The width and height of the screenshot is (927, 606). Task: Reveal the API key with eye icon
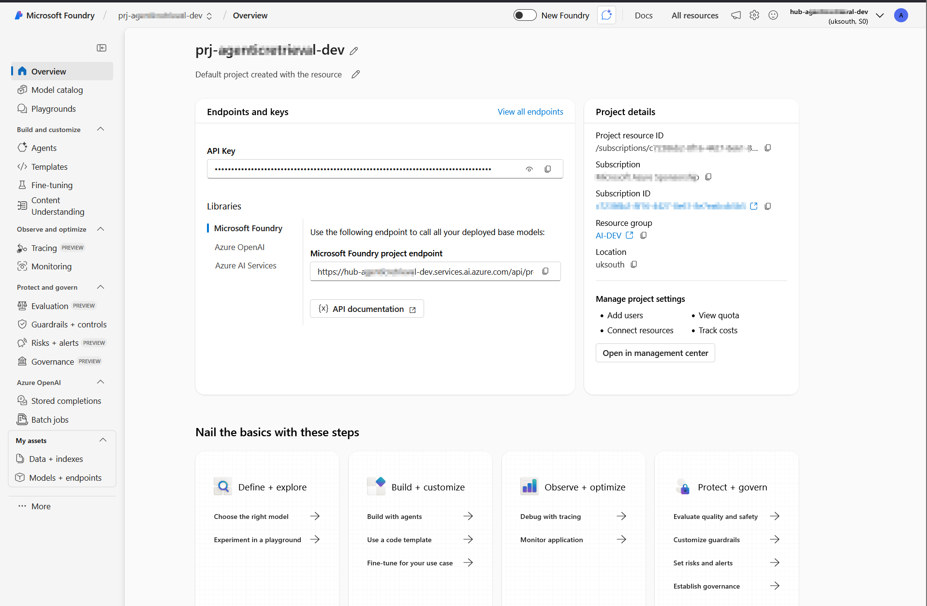(x=529, y=169)
